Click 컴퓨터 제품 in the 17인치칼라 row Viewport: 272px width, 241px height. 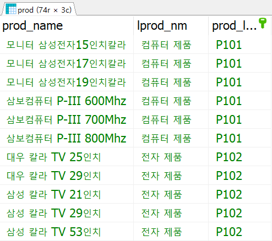[x=166, y=63]
